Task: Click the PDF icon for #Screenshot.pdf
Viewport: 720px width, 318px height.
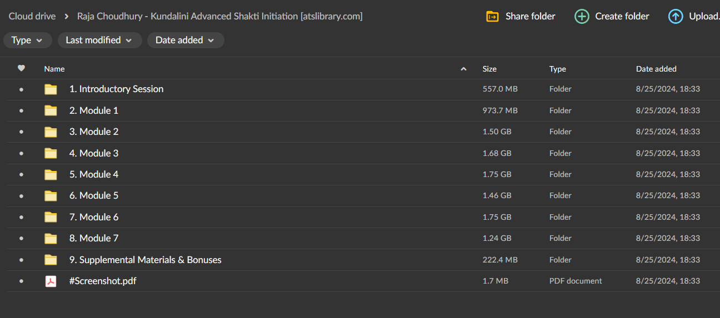Action: click(x=51, y=281)
